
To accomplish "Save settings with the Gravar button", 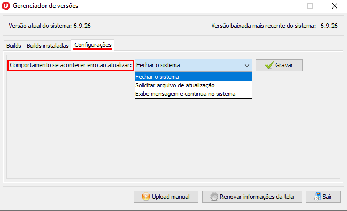I will (x=279, y=65).
